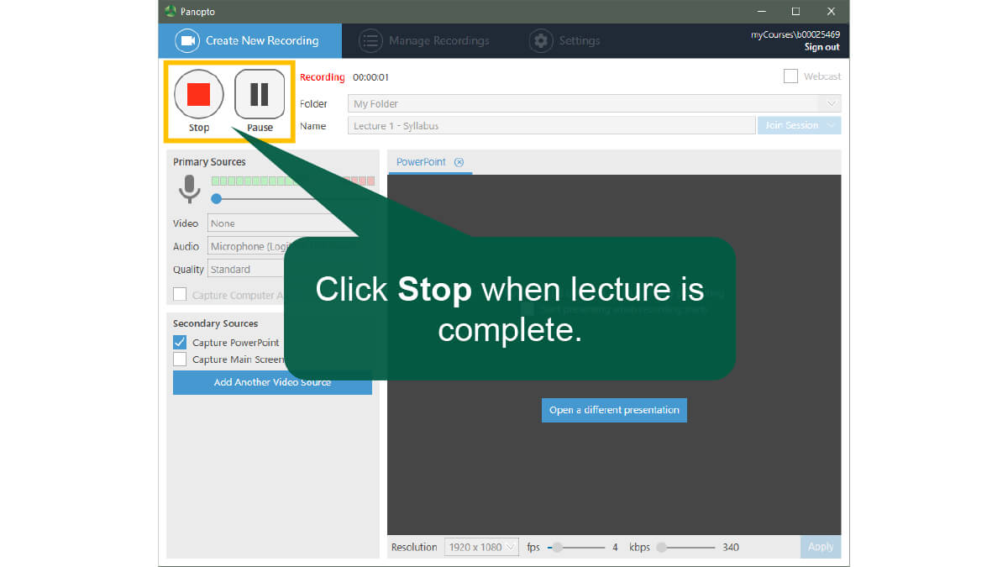Open the Resolution 1920 x 1080 dropdown
The width and height of the screenshot is (1008, 567).
click(x=481, y=547)
